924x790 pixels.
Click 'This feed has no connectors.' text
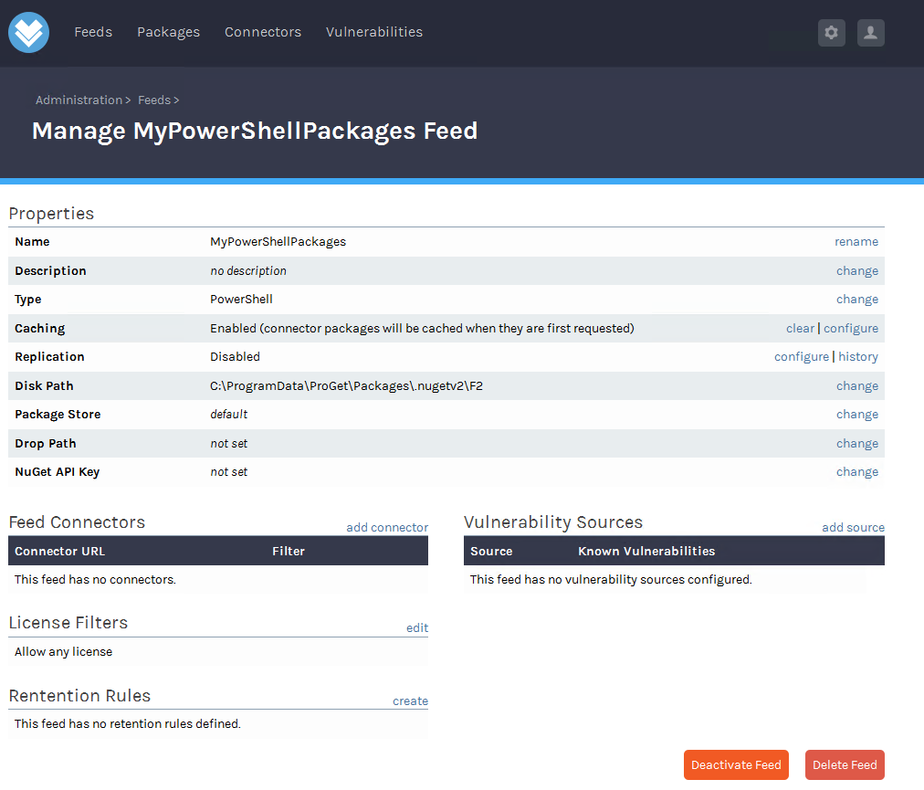[x=96, y=580]
